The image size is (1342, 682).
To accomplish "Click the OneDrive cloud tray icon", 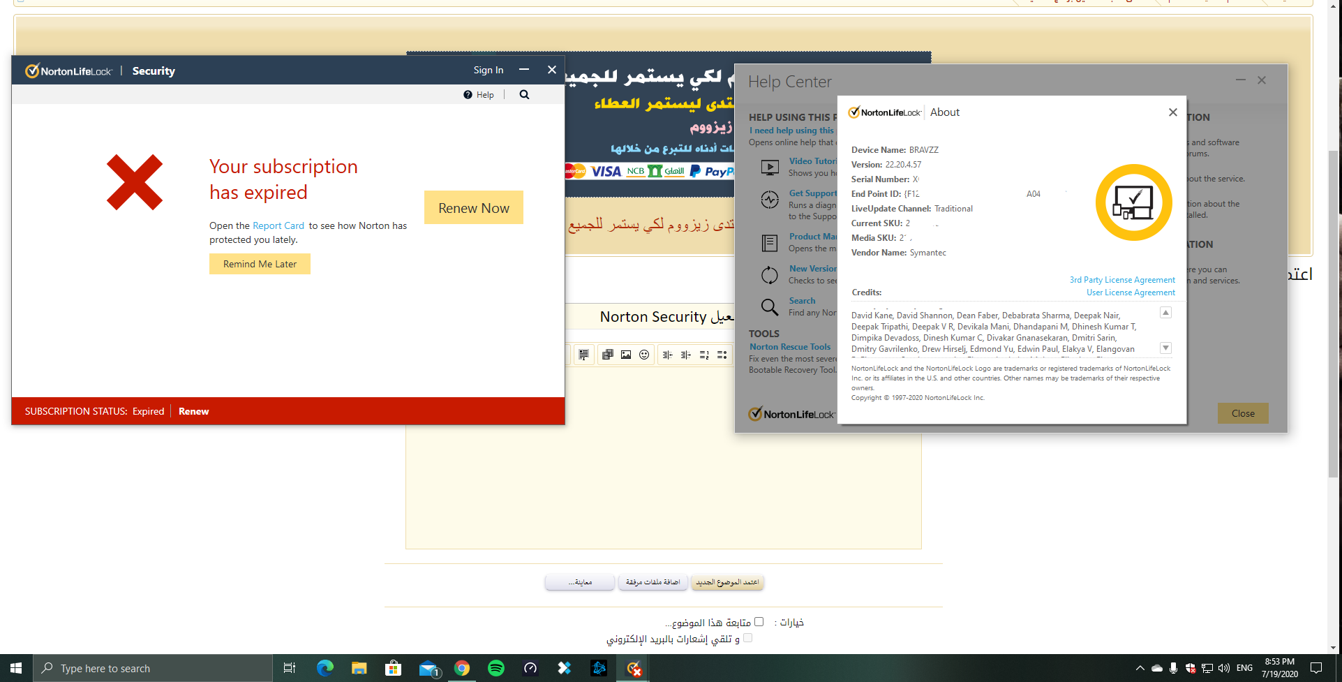I will point(1157,668).
